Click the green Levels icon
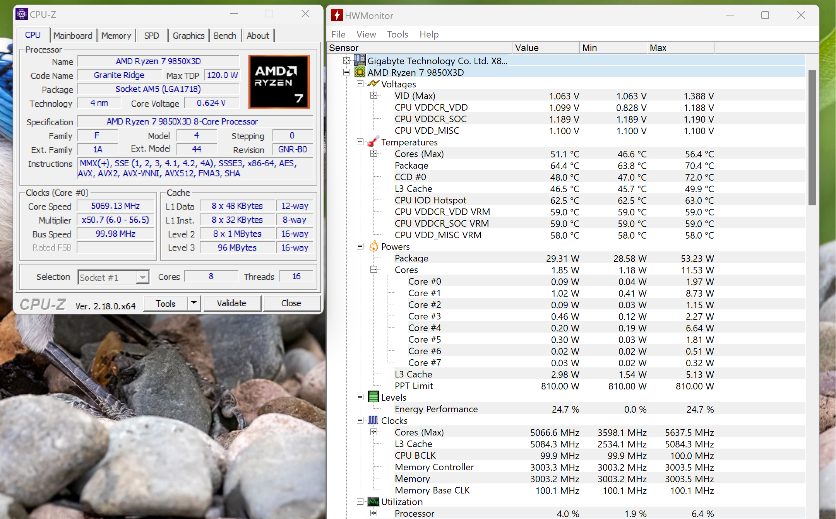 coord(373,397)
